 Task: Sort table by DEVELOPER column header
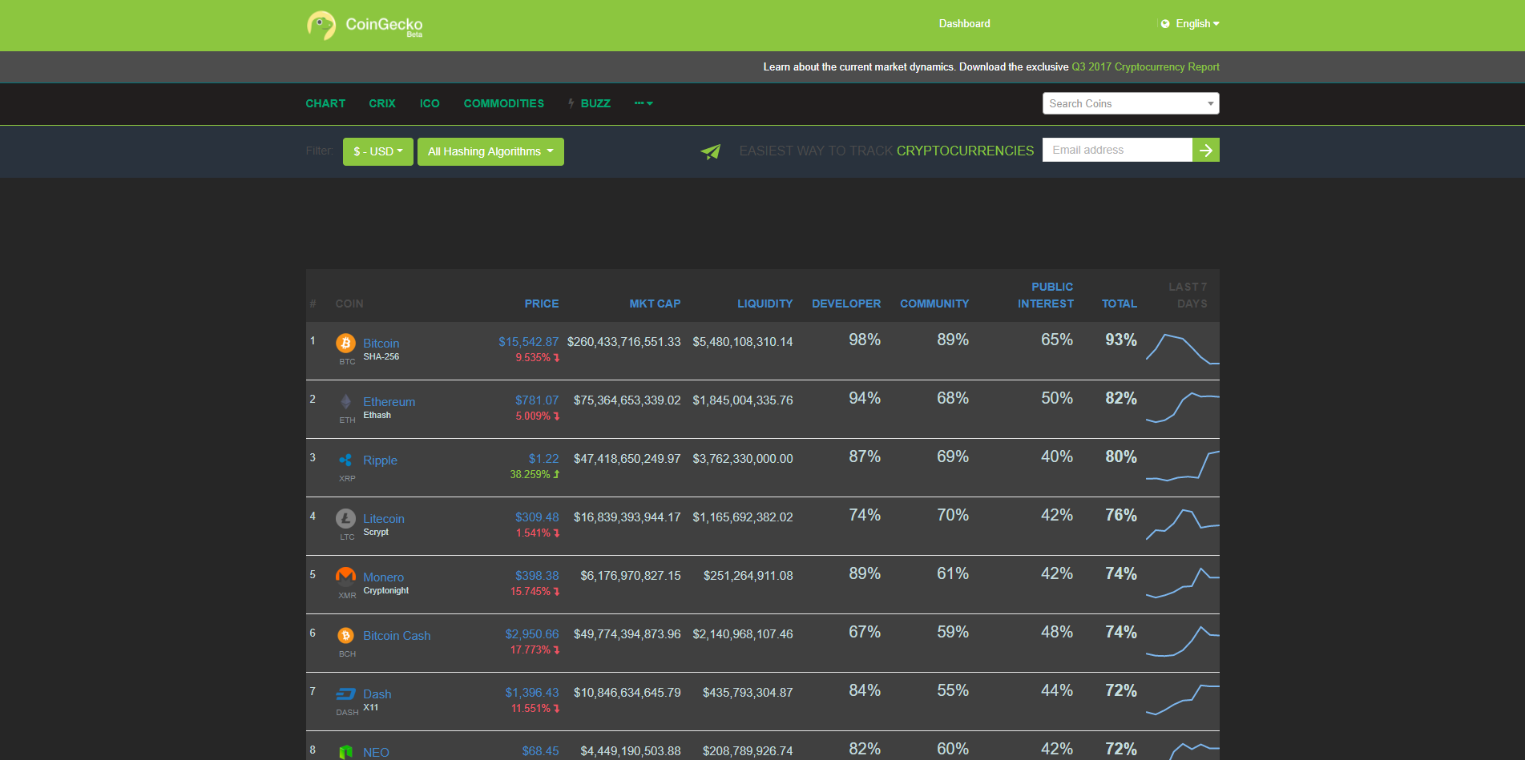coord(846,304)
